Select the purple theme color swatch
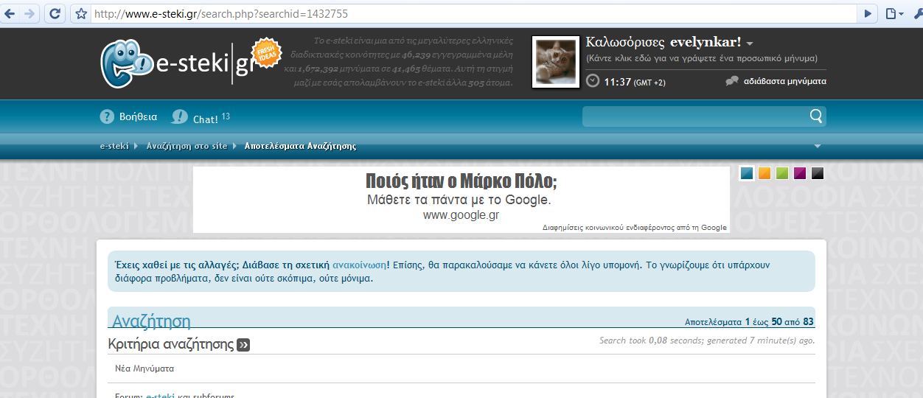Screen dimensions: 923x398 click(800, 173)
